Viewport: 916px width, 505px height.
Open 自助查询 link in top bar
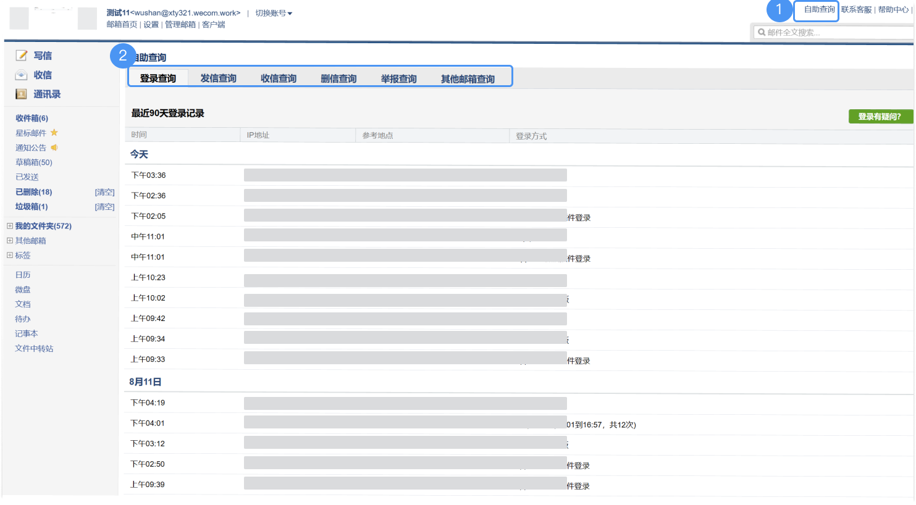click(x=819, y=10)
